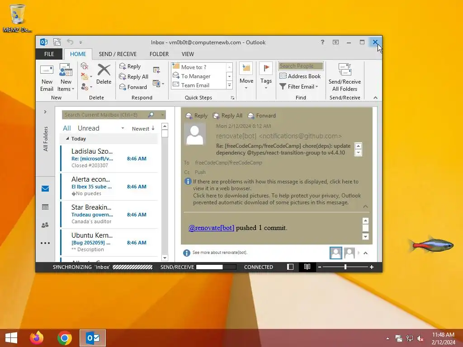Open the More respond actions dropdown
Viewport: 463px width, 347px height.
pos(158,84)
